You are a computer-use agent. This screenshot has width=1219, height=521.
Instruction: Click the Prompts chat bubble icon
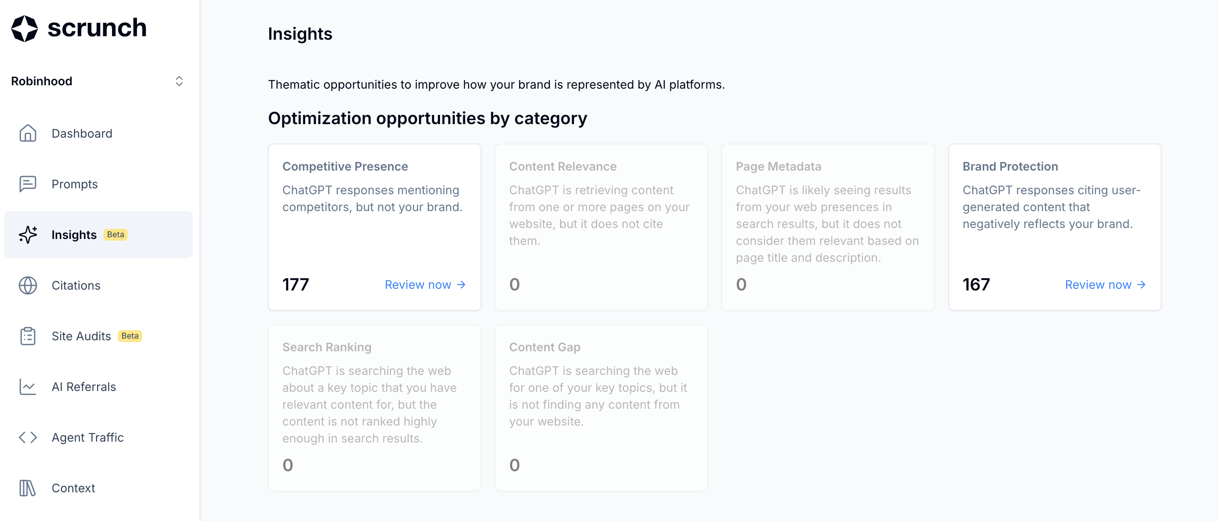click(27, 184)
